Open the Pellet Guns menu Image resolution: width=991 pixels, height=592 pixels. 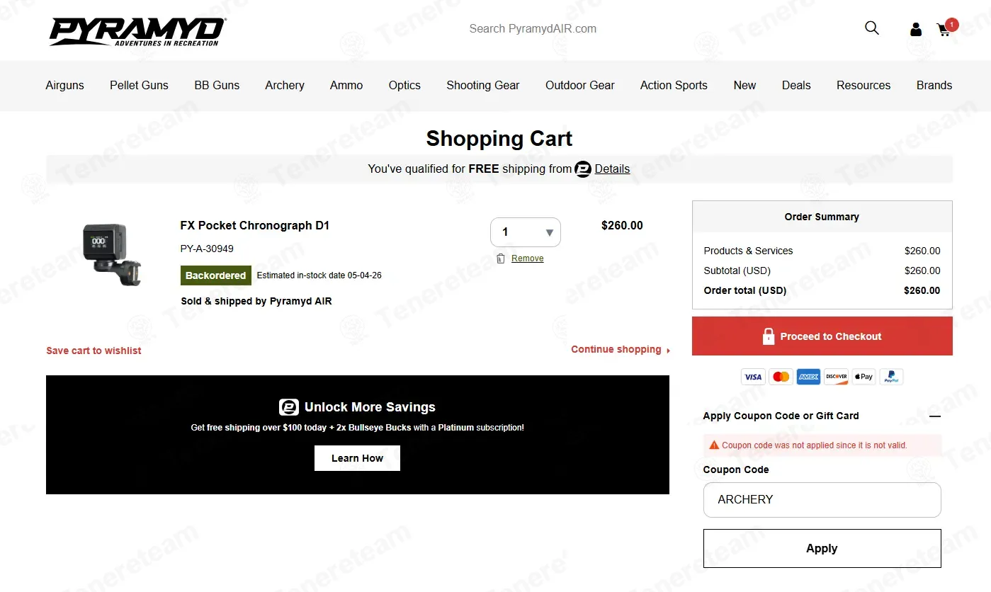pyautogui.click(x=139, y=85)
